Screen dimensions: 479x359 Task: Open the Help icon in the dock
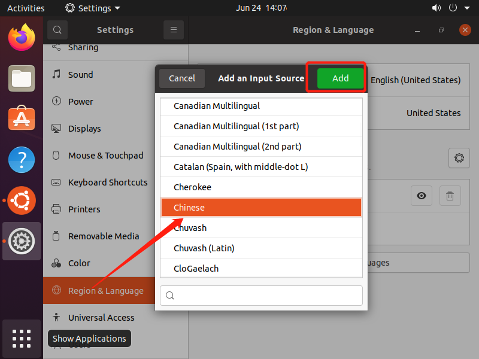coord(22,160)
